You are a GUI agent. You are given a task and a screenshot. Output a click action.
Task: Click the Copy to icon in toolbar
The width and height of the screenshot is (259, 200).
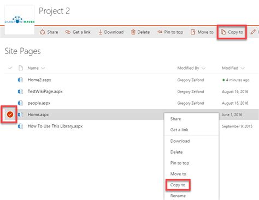223,32
